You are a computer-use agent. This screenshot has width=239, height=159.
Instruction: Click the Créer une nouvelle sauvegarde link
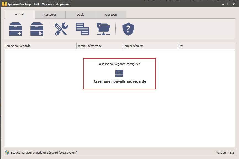click(x=119, y=82)
